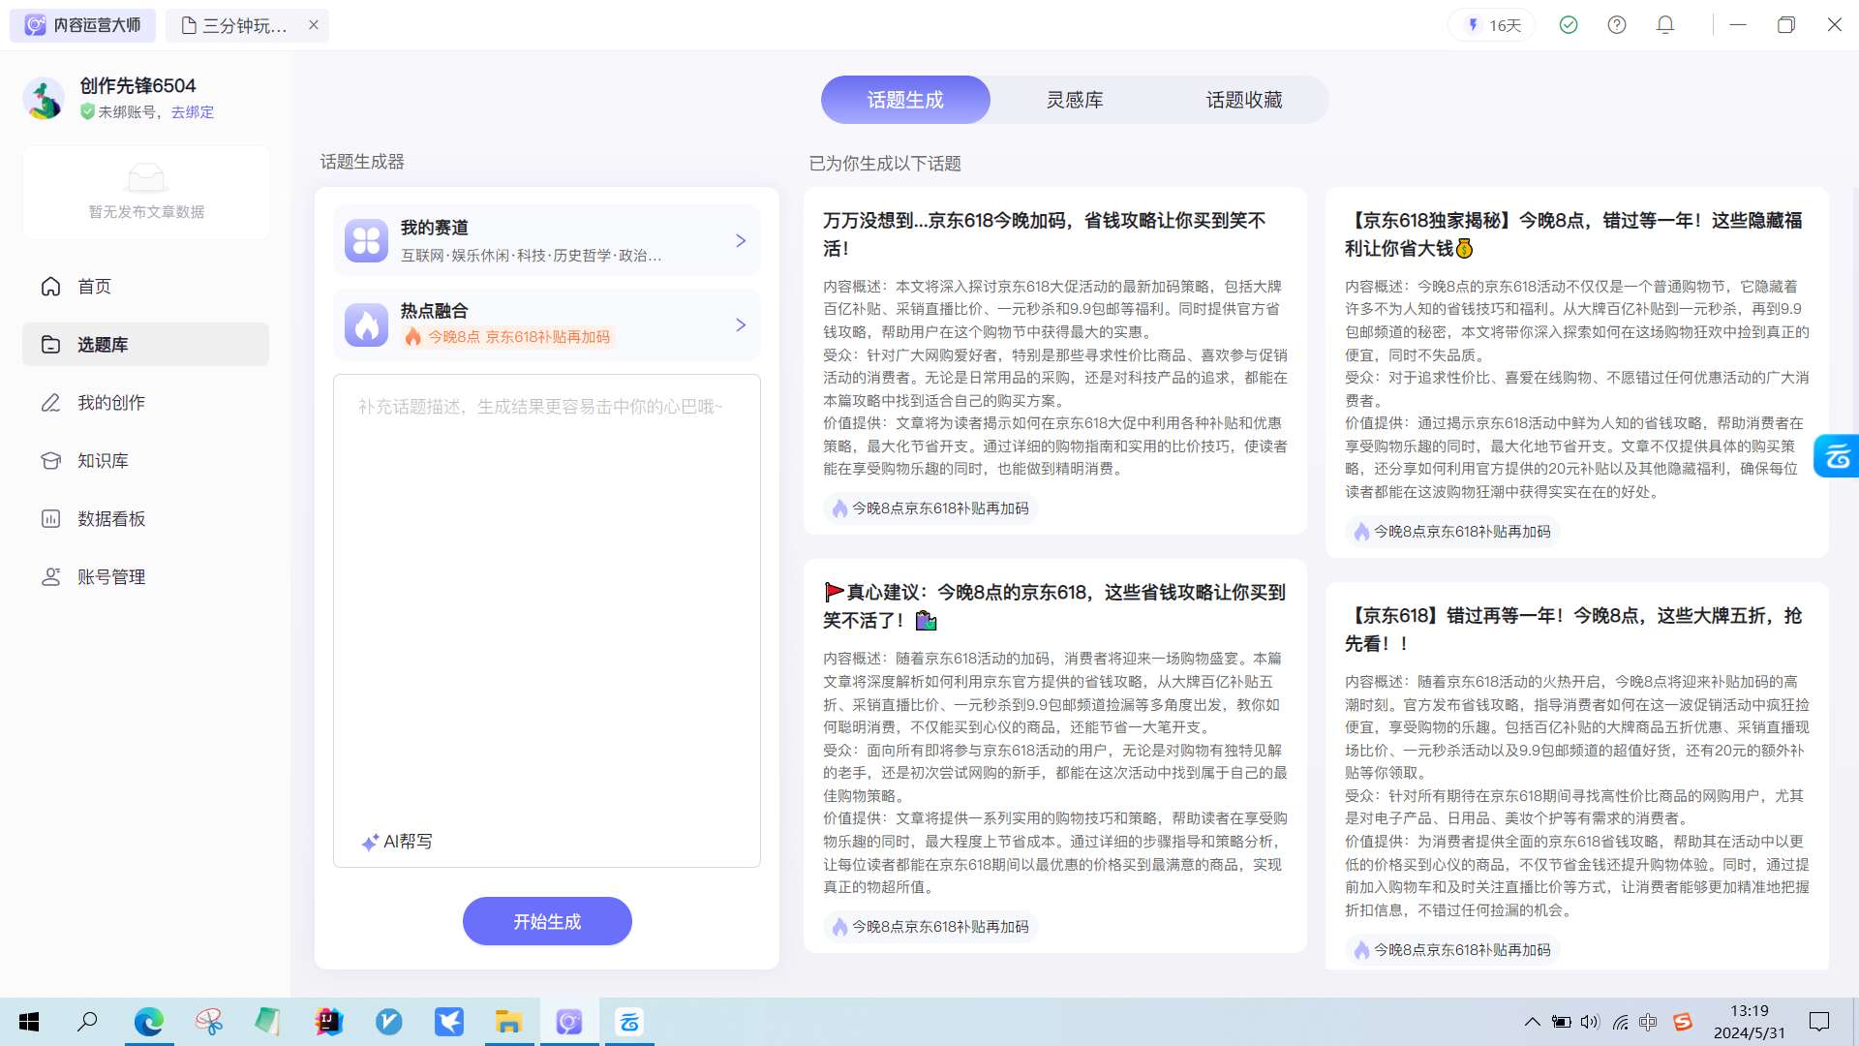Click the help question mark icon
The height and width of the screenshot is (1046, 1859).
point(1617,25)
